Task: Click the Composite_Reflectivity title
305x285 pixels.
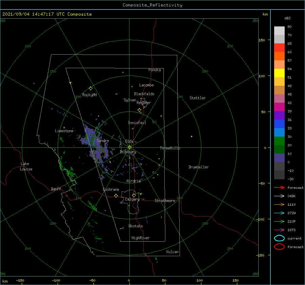Action: (152, 5)
